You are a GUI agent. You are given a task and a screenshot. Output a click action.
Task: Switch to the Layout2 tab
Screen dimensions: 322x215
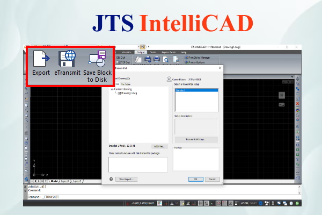point(77,181)
